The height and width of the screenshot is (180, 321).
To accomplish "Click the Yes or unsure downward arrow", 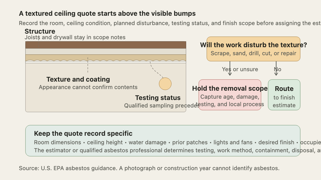I will [x=230, y=69].
